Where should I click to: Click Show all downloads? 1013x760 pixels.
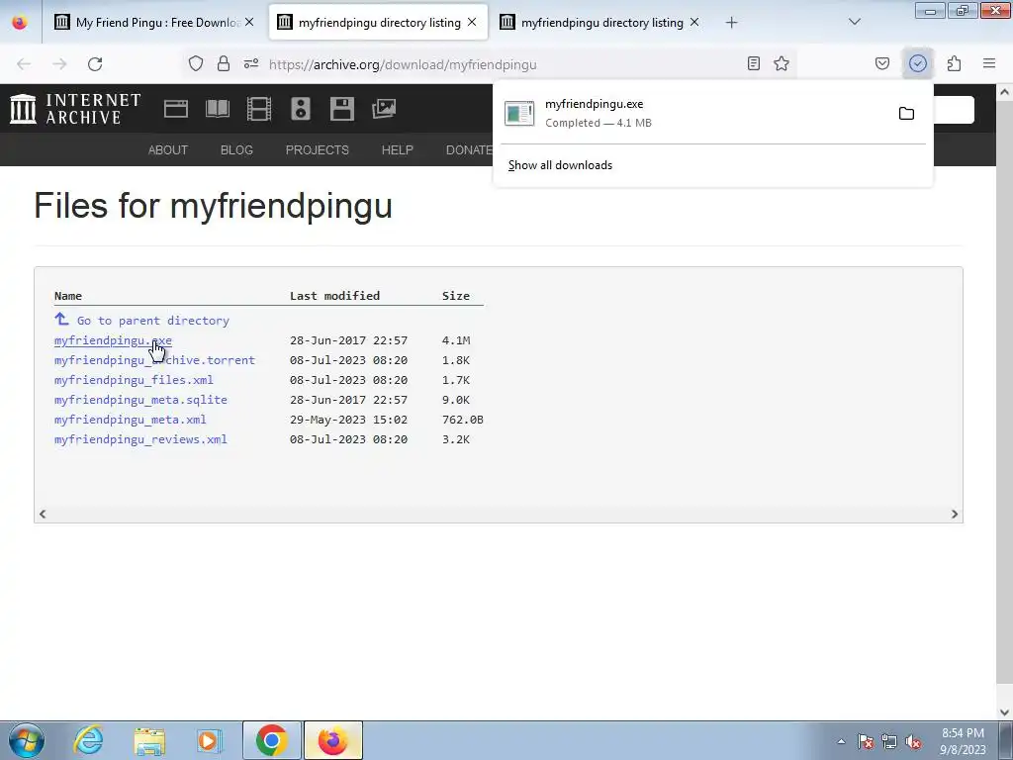[560, 165]
